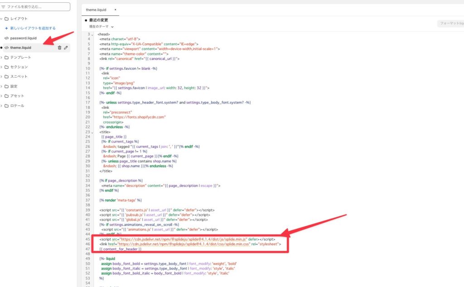
Task: Click the plus icon beside 新しいレイアウトを追加する
Action: tap(6, 28)
